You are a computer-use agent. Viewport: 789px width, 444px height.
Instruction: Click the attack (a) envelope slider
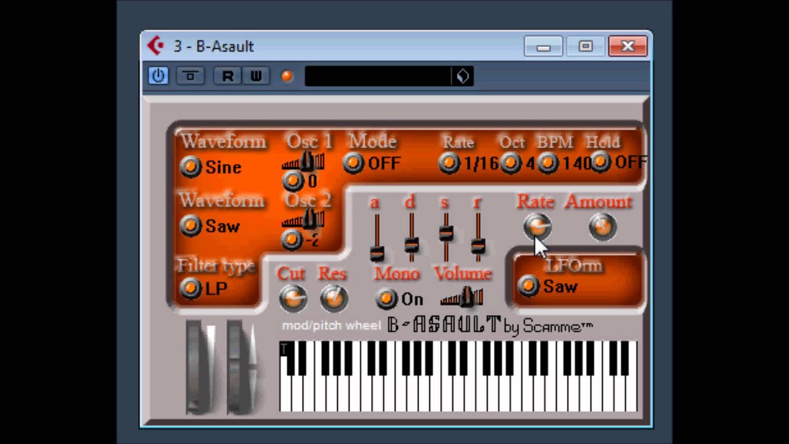pos(376,237)
